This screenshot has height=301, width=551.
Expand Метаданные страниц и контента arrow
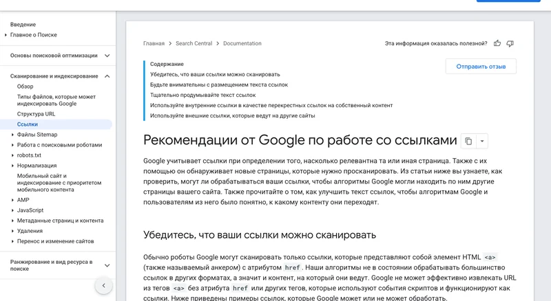12,221
